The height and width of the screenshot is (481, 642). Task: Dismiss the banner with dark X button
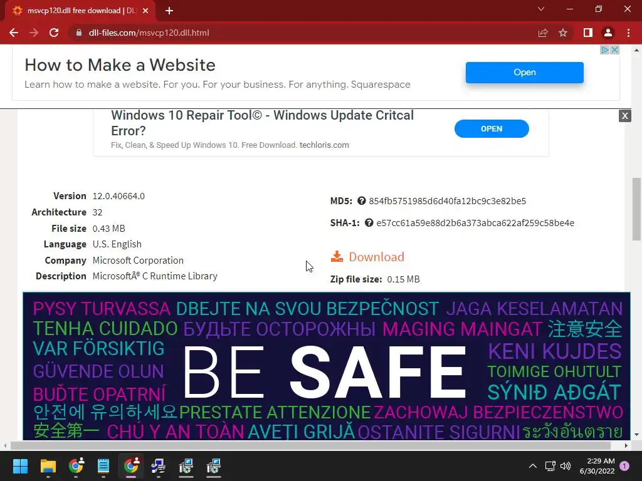(625, 116)
